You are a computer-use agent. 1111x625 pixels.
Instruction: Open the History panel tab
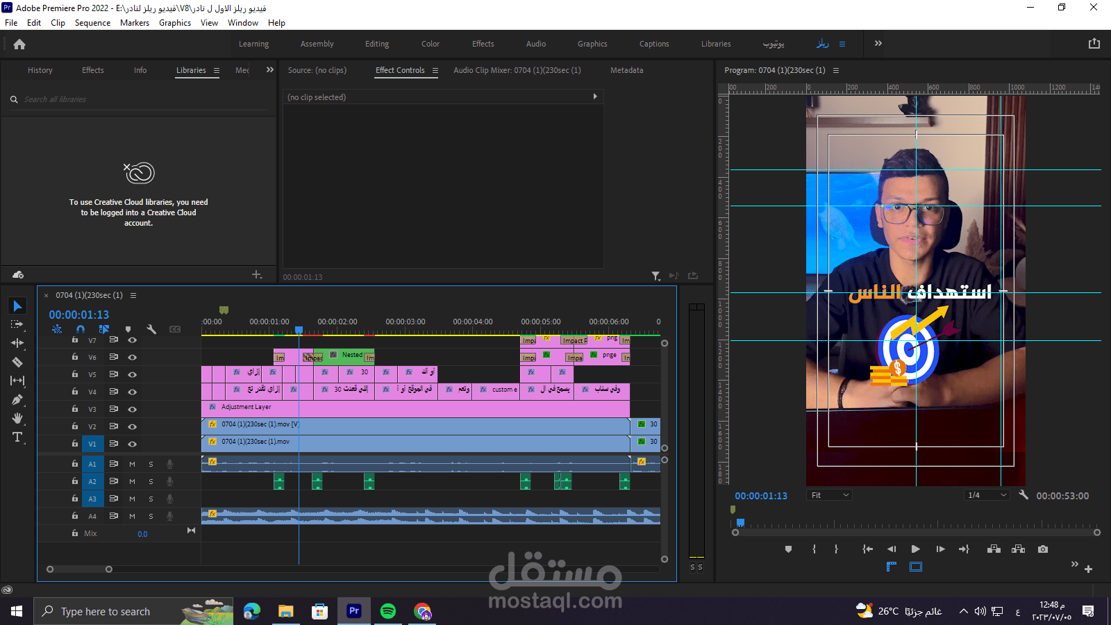coord(40,70)
